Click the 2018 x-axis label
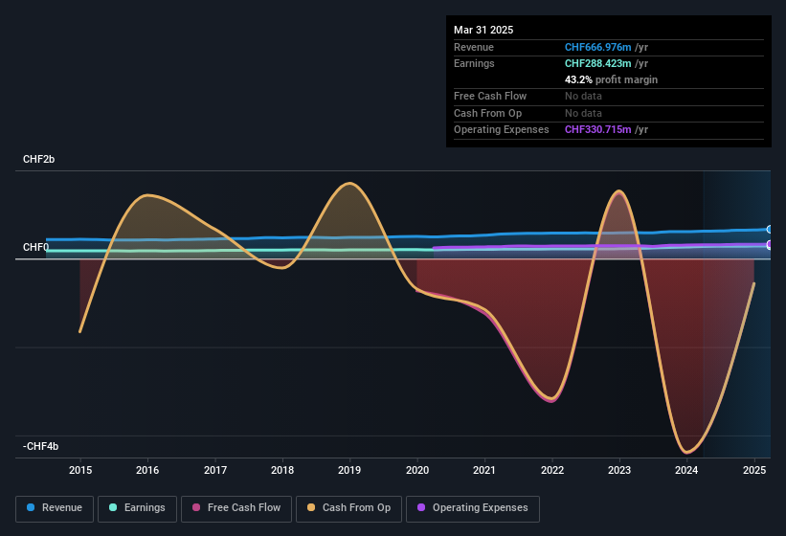The height and width of the screenshot is (536, 786). pyautogui.click(x=282, y=470)
